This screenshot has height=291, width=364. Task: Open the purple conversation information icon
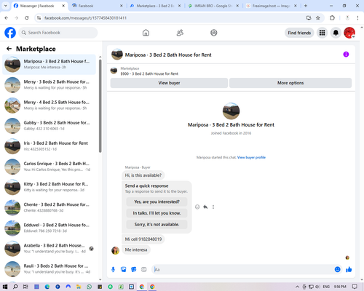click(x=346, y=55)
